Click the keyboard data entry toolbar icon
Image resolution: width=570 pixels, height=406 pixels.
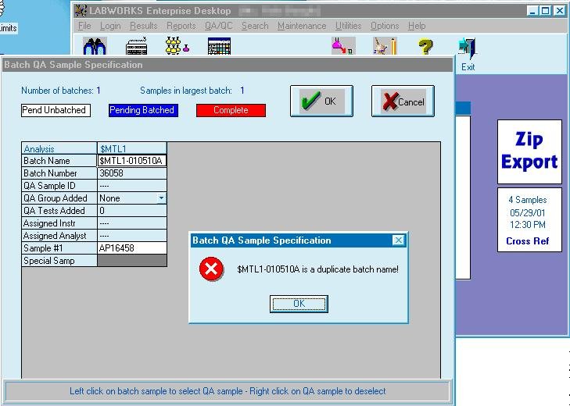pyautogui.click(x=136, y=46)
